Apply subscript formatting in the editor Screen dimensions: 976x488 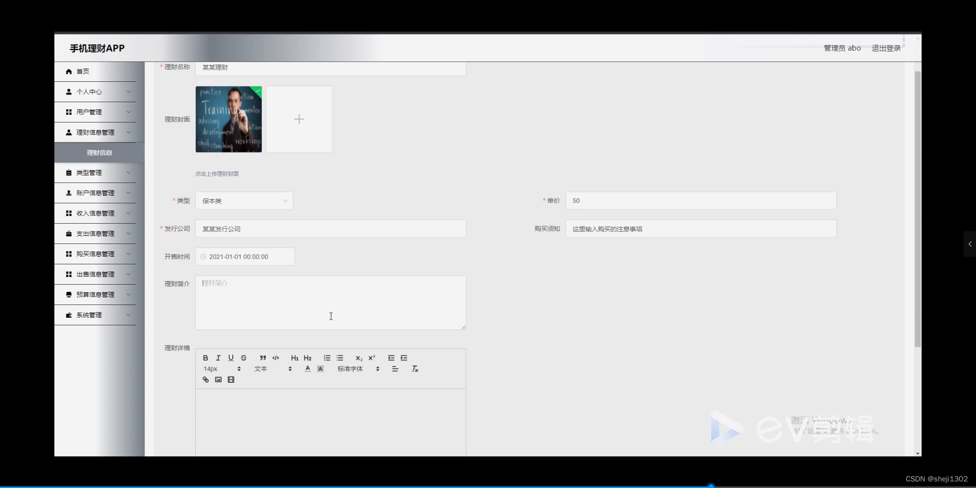pyautogui.click(x=358, y=358)
